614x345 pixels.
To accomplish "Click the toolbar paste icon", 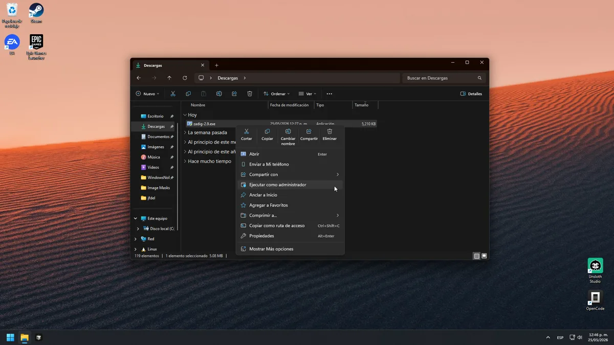I will click(x=204, y=94).
